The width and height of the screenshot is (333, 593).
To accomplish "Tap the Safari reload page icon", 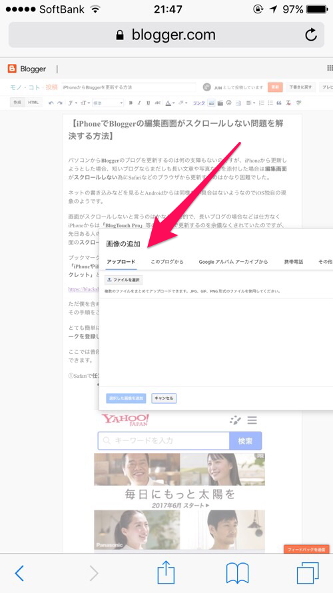I will click(x=311, y=35).
